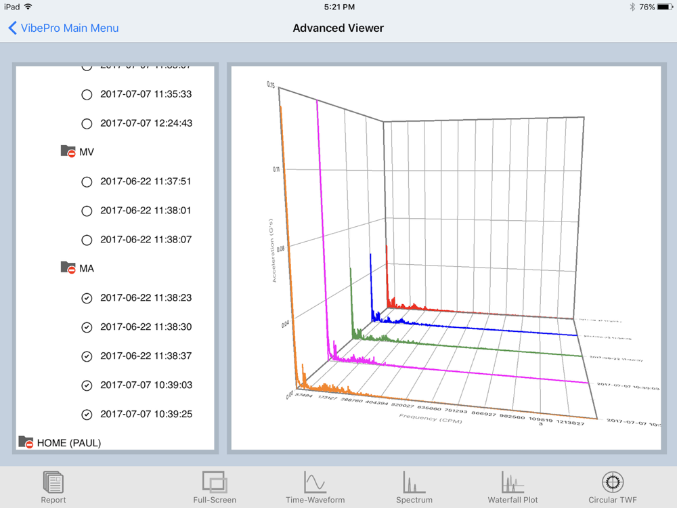
Task: Tap the HOME (PAUL) folder label
Action: pyautogui.click(x=68, y=443)
